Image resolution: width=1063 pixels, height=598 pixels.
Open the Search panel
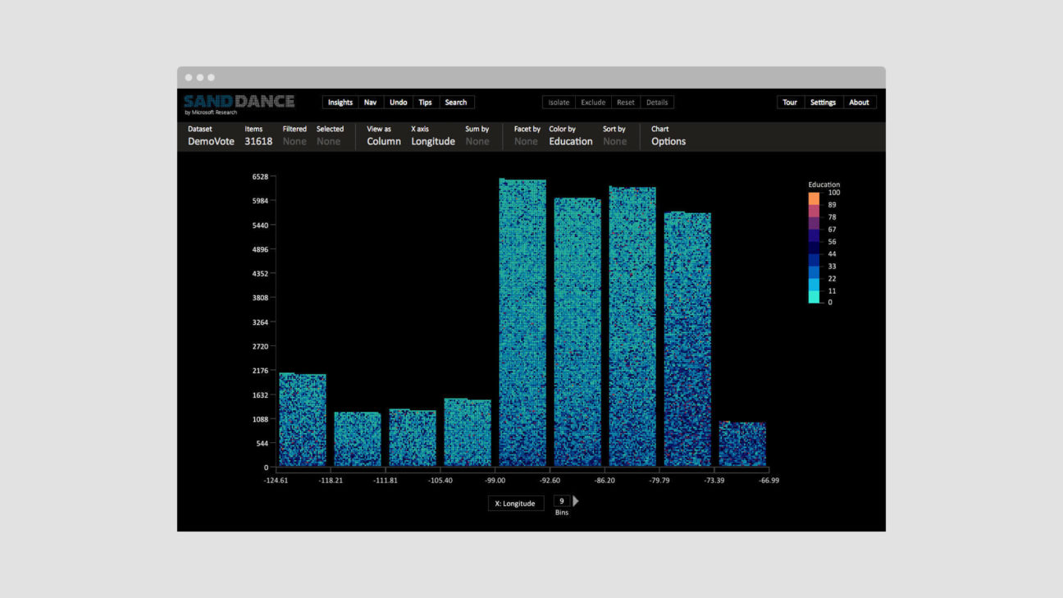tap(455, 103)
